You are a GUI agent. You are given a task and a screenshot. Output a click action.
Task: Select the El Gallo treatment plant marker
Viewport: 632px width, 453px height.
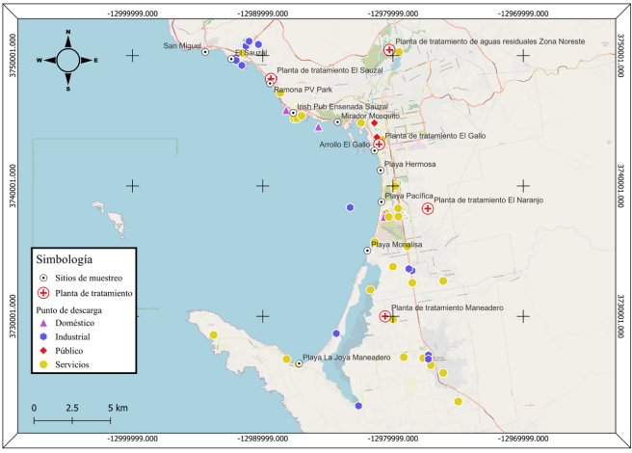380,144
